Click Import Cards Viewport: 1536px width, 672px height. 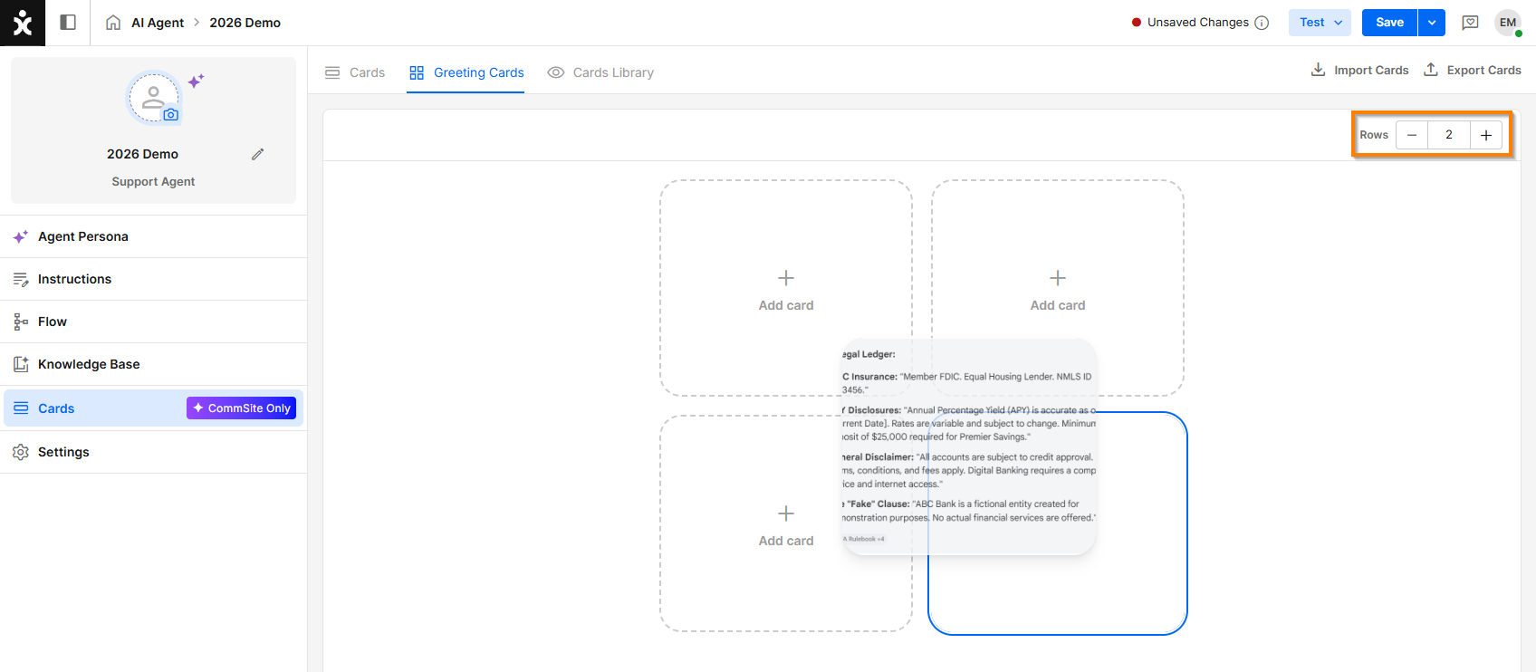click(x=1359, y=70)
